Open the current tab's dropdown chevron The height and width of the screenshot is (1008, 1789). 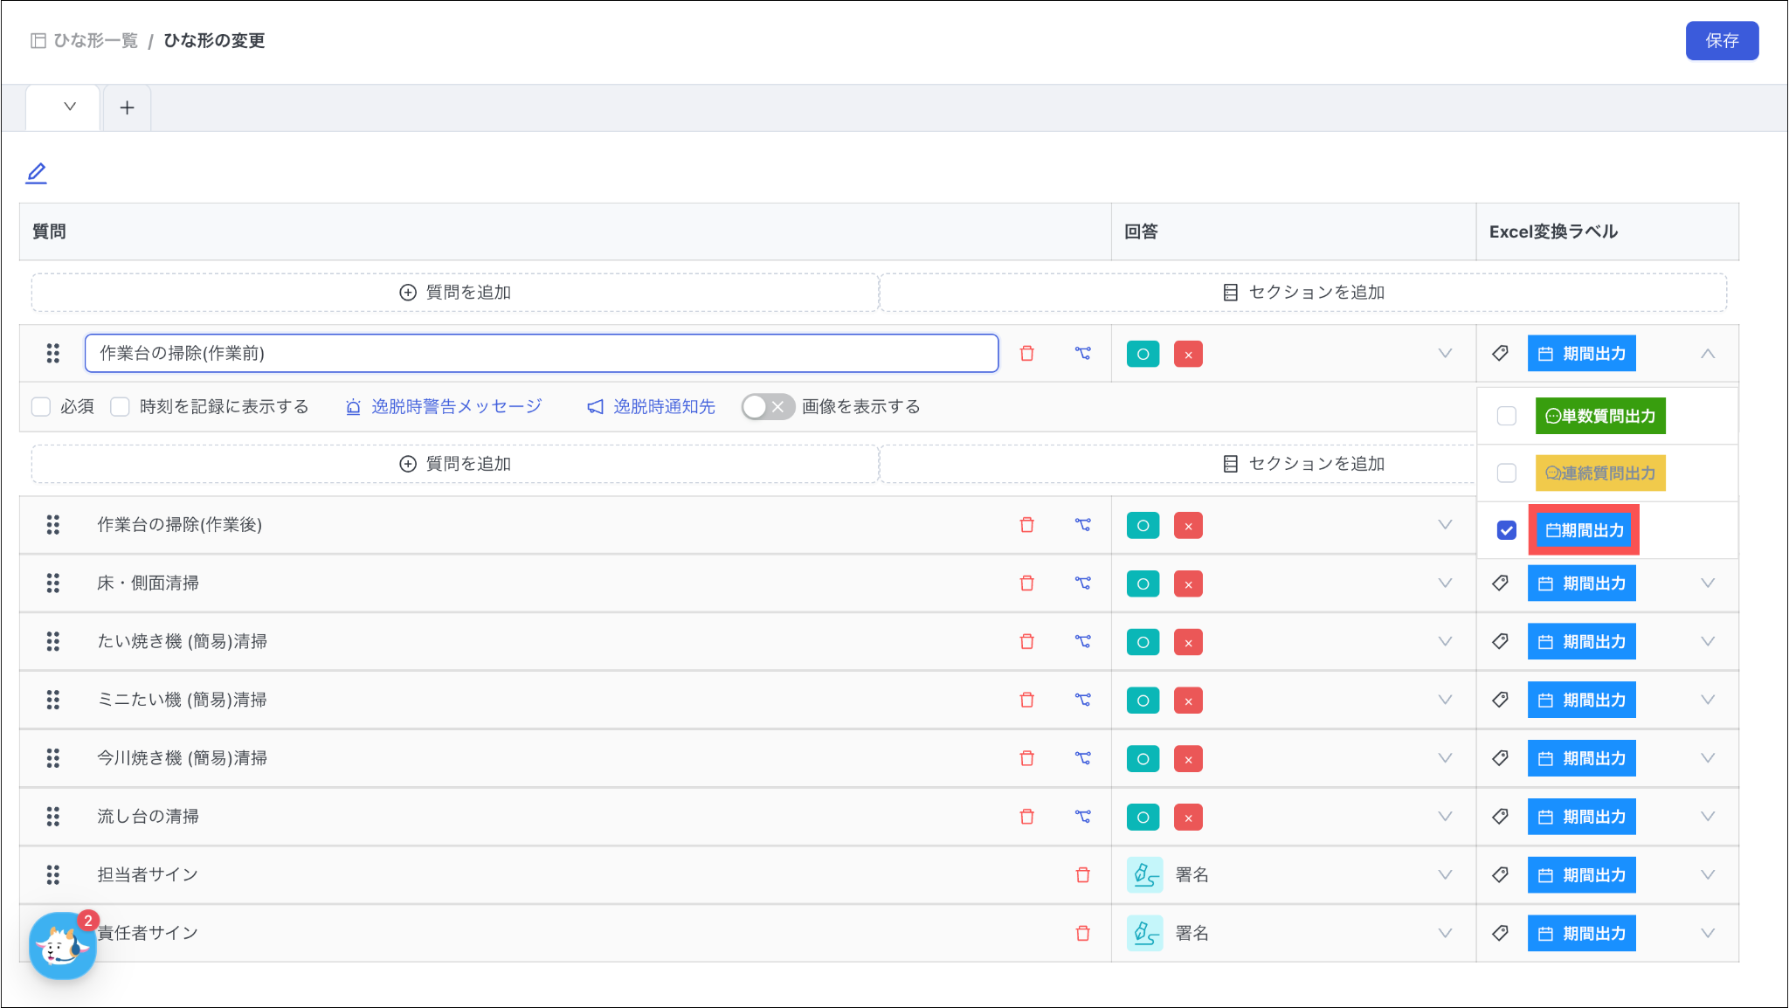tap(70, 107)
